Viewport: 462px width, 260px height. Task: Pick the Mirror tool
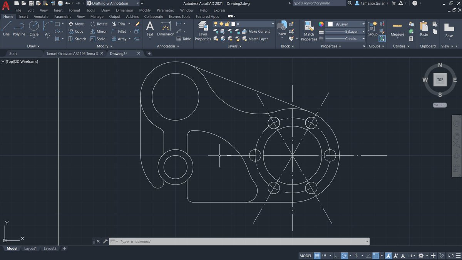[x=99, y=32]
